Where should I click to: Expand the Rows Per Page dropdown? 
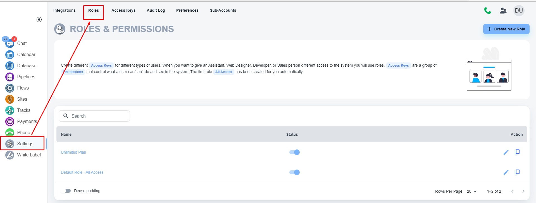pyautogui.click(x=471, y=191)
